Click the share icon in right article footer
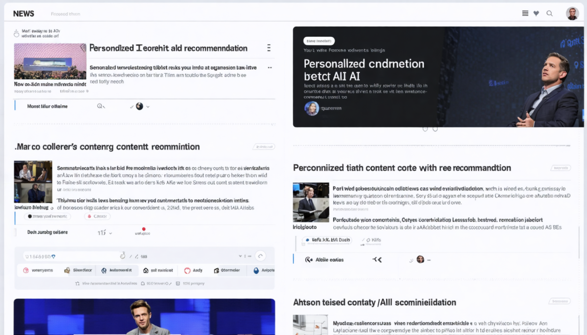 tap(376, 259)
